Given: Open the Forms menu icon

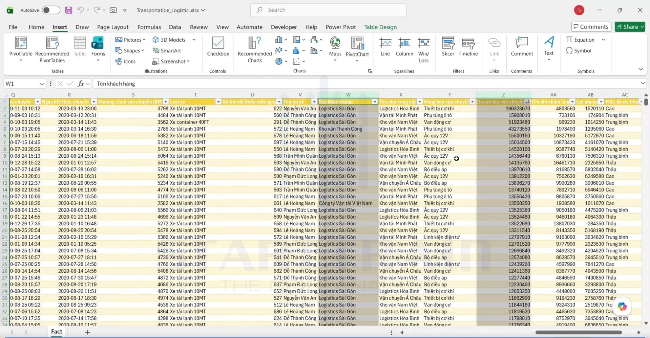Looking at the screenshot, I should pyautogui.click(x=98, y=50).
